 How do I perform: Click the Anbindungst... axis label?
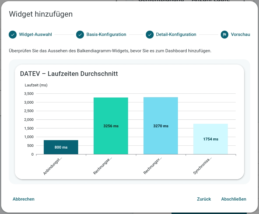[52, 166]
